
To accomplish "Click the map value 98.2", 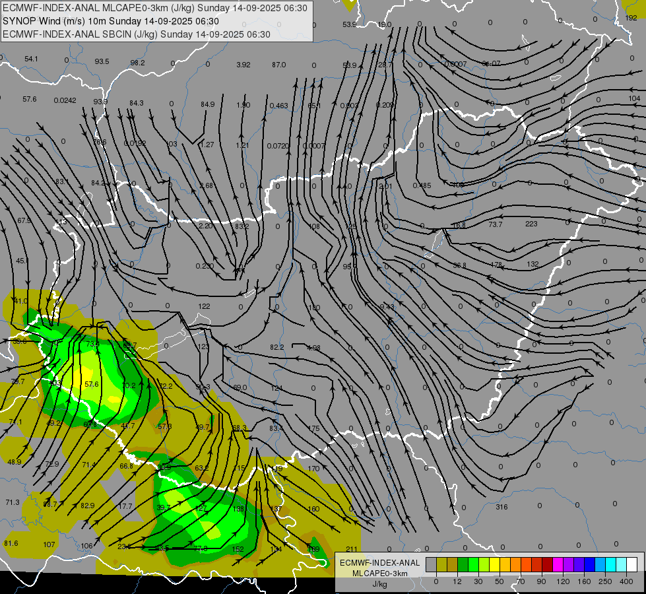I will [x=138, y=63].
